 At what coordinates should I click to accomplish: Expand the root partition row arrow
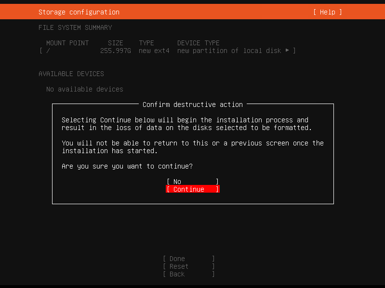point(287,50)
